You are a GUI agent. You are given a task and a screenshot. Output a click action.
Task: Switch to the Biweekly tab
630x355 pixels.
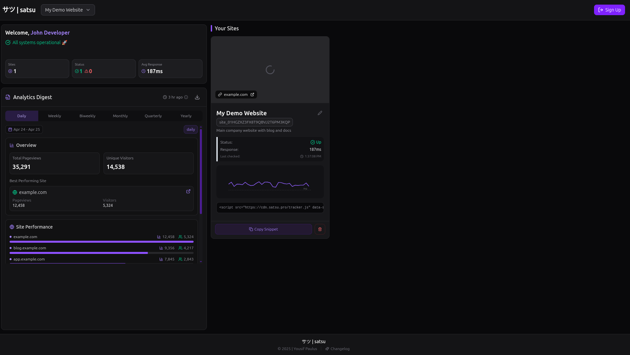(x=87, y=116)
